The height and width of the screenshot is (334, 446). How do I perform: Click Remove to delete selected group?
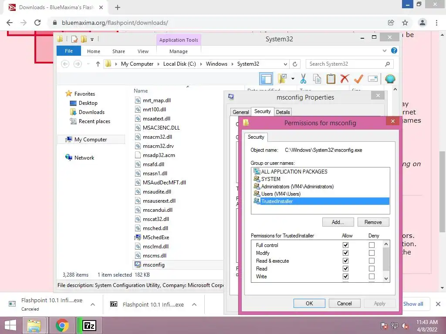pyautogui.click(x=373, y=222)
